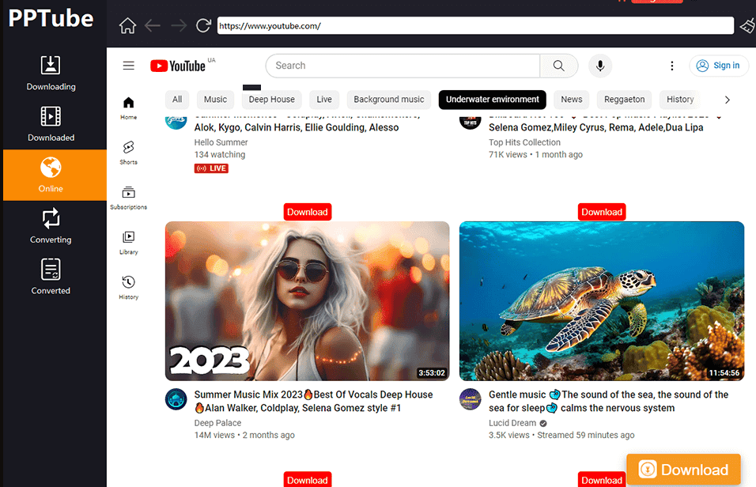This screenshot has width=756, height=487.
Task: Open the Downloaded videos section
Action: [x=51, y=124]
